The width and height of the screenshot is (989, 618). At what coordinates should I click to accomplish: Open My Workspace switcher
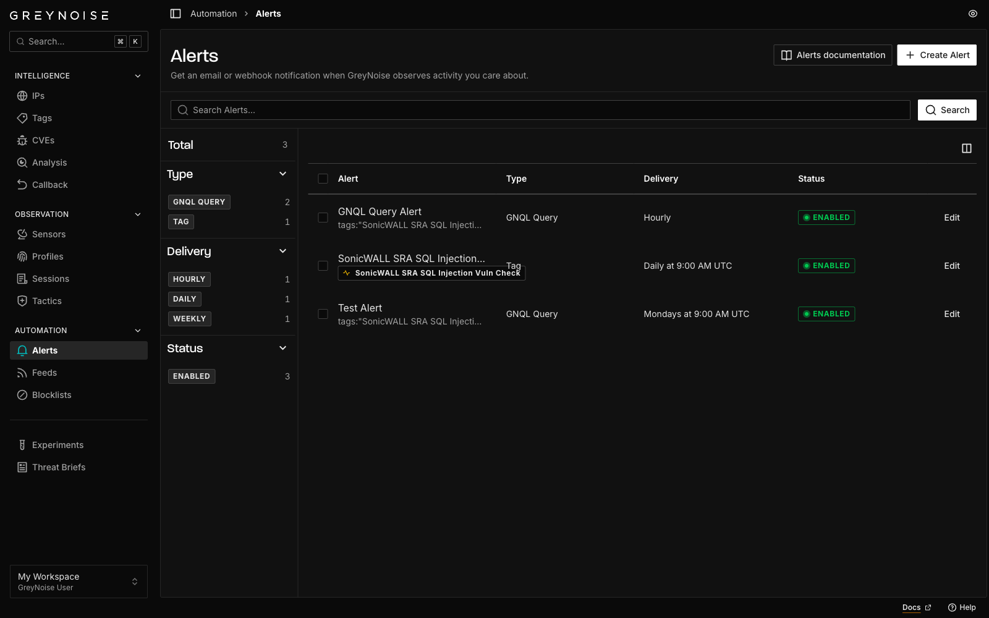[x=79, y=582]
